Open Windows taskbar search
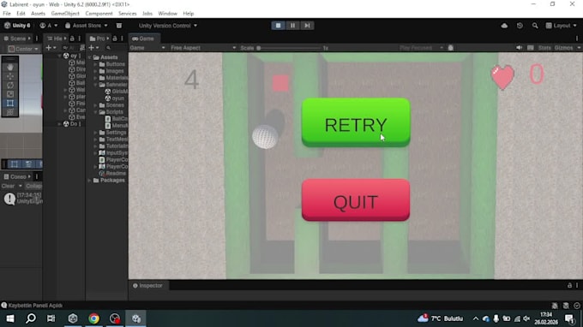The width and height of the screenshot is (583, 327). pyautogui.click(x=31, y=318)
